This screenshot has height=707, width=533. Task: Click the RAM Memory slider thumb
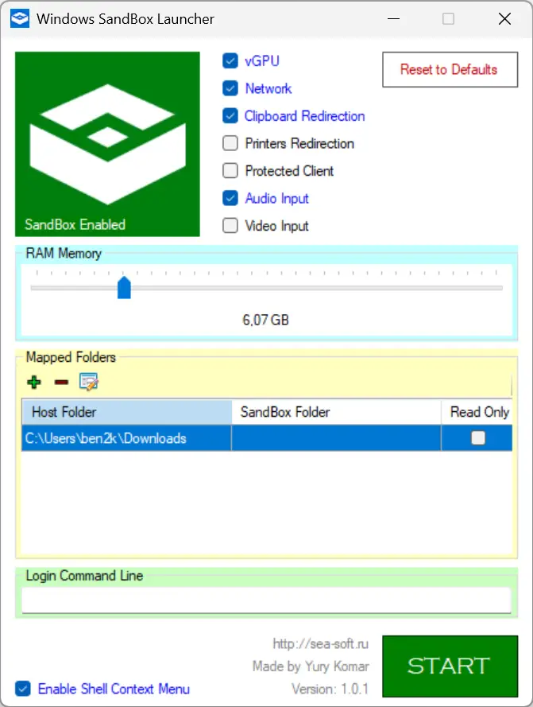click(x=124, y=288)
